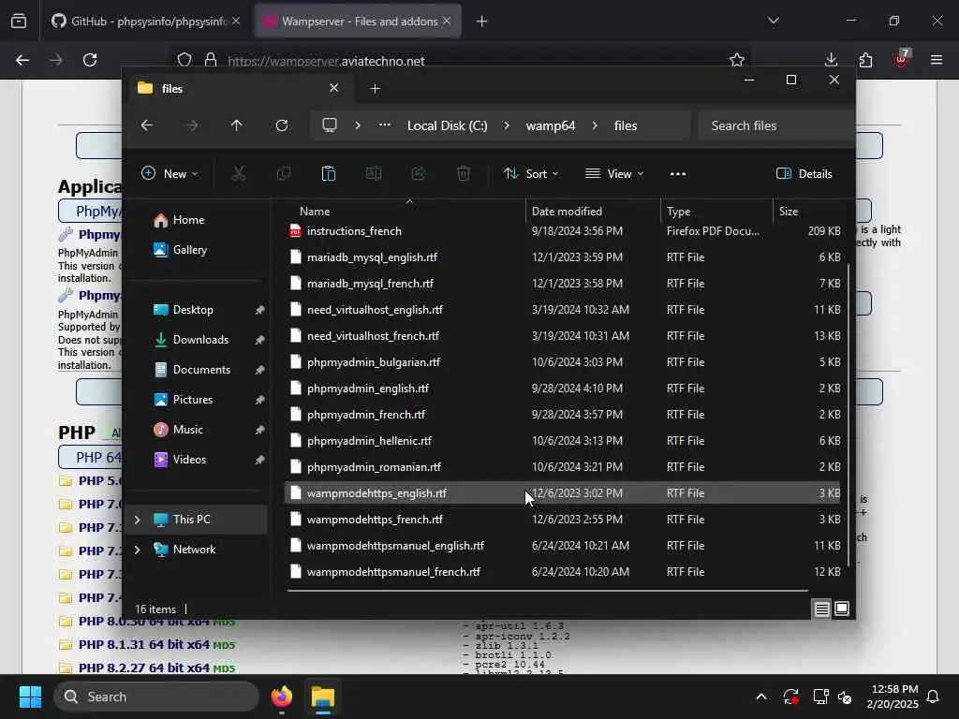Click the Paste clipboard icon
This screenshot has width=959, height=719.
pos(329,173)
